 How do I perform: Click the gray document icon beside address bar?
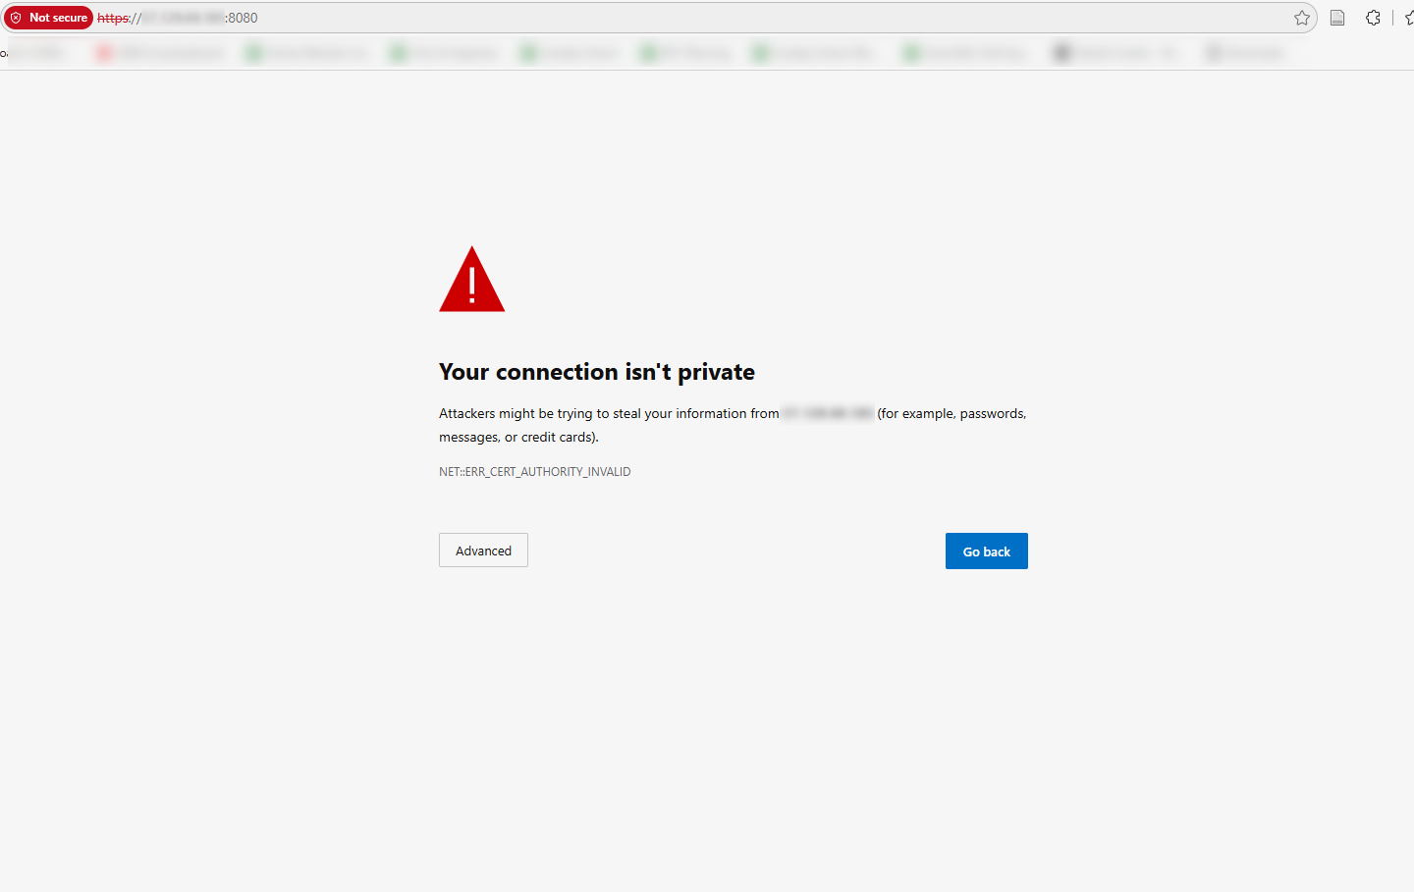[x=1337, y=18]
